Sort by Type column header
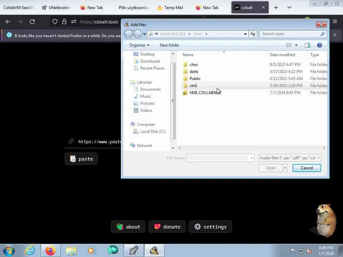 coord(318,55)
